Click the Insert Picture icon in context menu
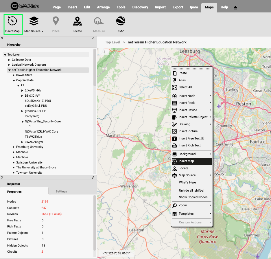 click(174, 131)
